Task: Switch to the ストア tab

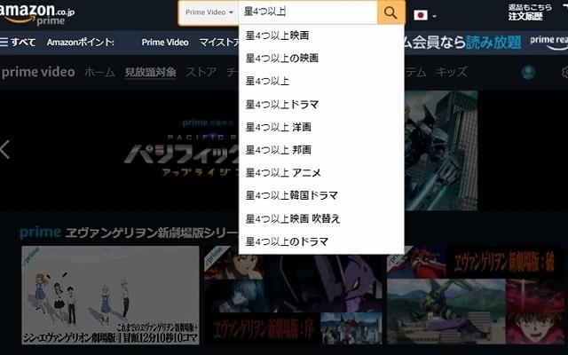Action: [x=201, y=72]
